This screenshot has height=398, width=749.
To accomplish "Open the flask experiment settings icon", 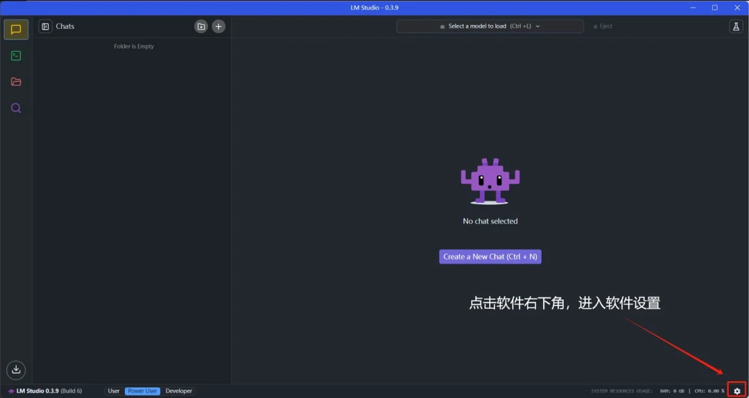I will pos(736,26).
